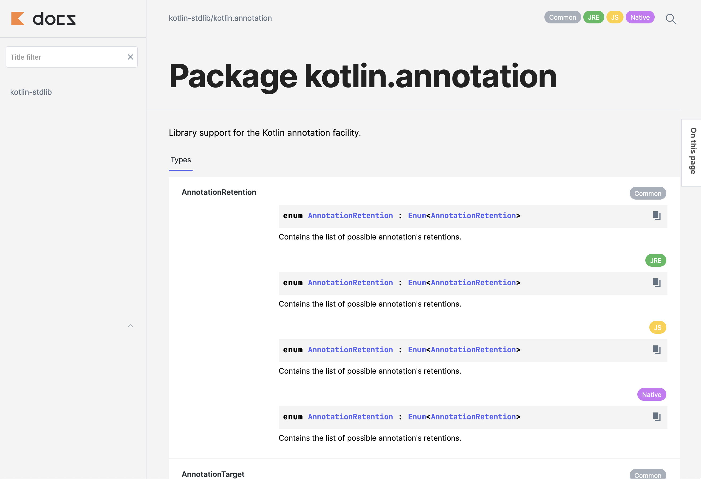Copy the first AnnotationRetention code snippet

click(x=656, y=216)
